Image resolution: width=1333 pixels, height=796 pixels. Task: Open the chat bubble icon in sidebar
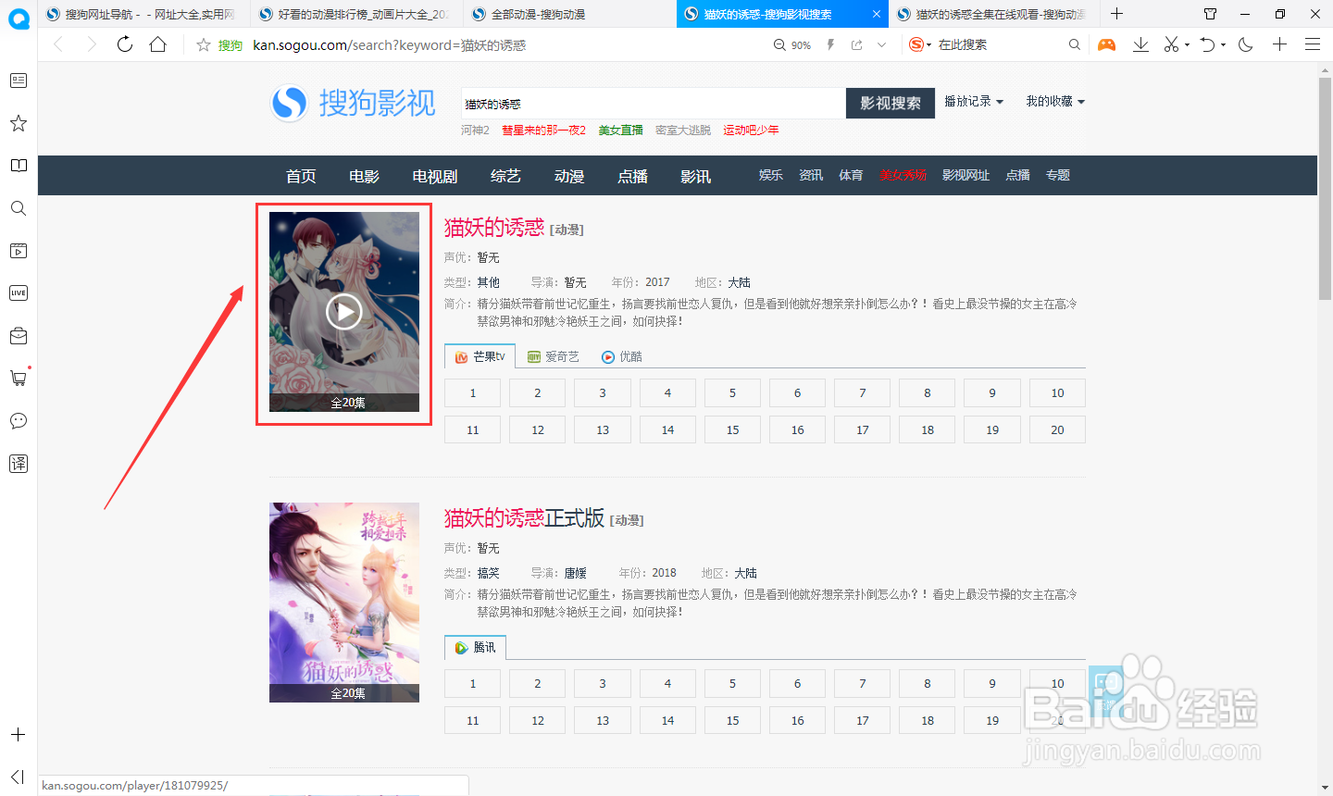[19, 421]
